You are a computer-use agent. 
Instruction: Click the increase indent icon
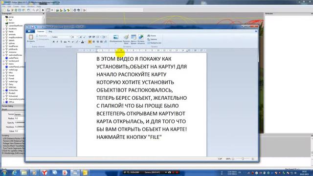point(93,37)
